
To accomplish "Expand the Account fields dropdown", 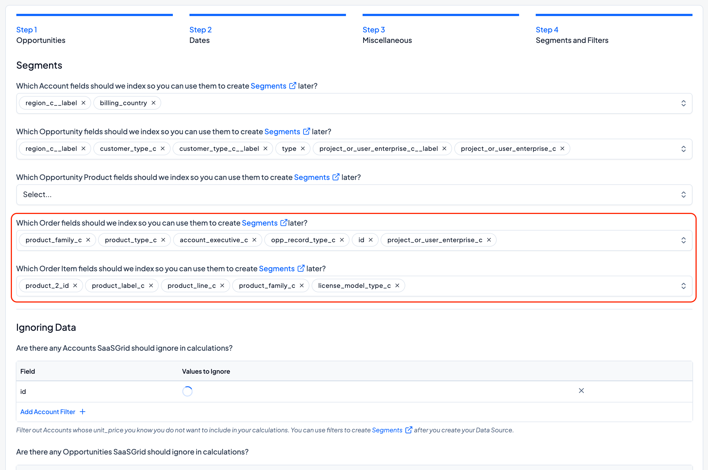I will 683,104.
